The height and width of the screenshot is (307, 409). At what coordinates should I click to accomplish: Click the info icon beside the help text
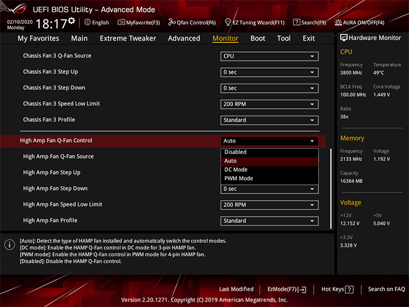click(x=10, y=245)
